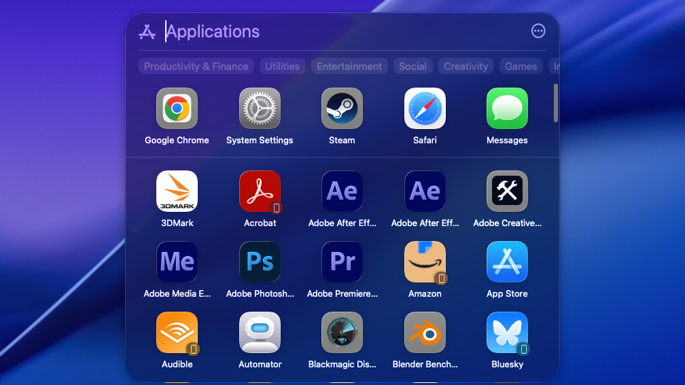Show Entertainment category apps
Viewport: 685px width, 385px height.
(x=349, y=67)
